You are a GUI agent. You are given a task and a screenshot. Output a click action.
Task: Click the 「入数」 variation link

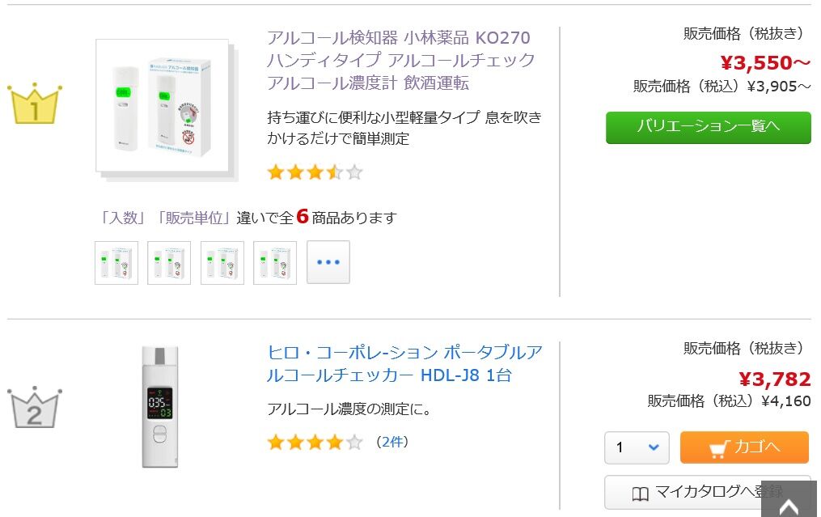[x=121, y=218]
